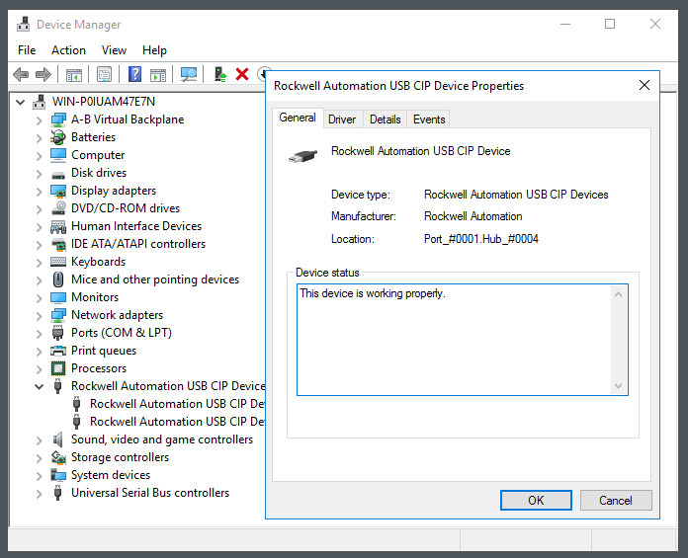The width and height of the screenshot is (688, 558).
Task: Expand the Batteries category chevron
Action: 40,138
